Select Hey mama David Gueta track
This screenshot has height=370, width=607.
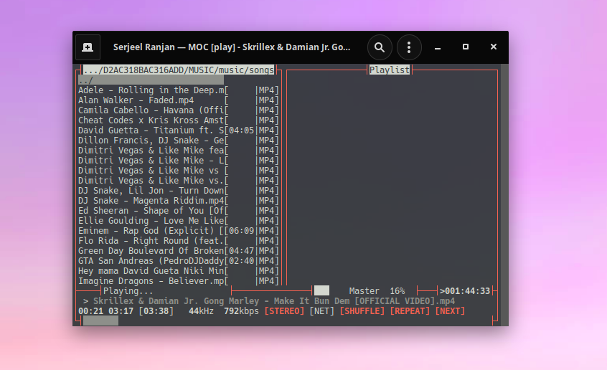[178, 271]
